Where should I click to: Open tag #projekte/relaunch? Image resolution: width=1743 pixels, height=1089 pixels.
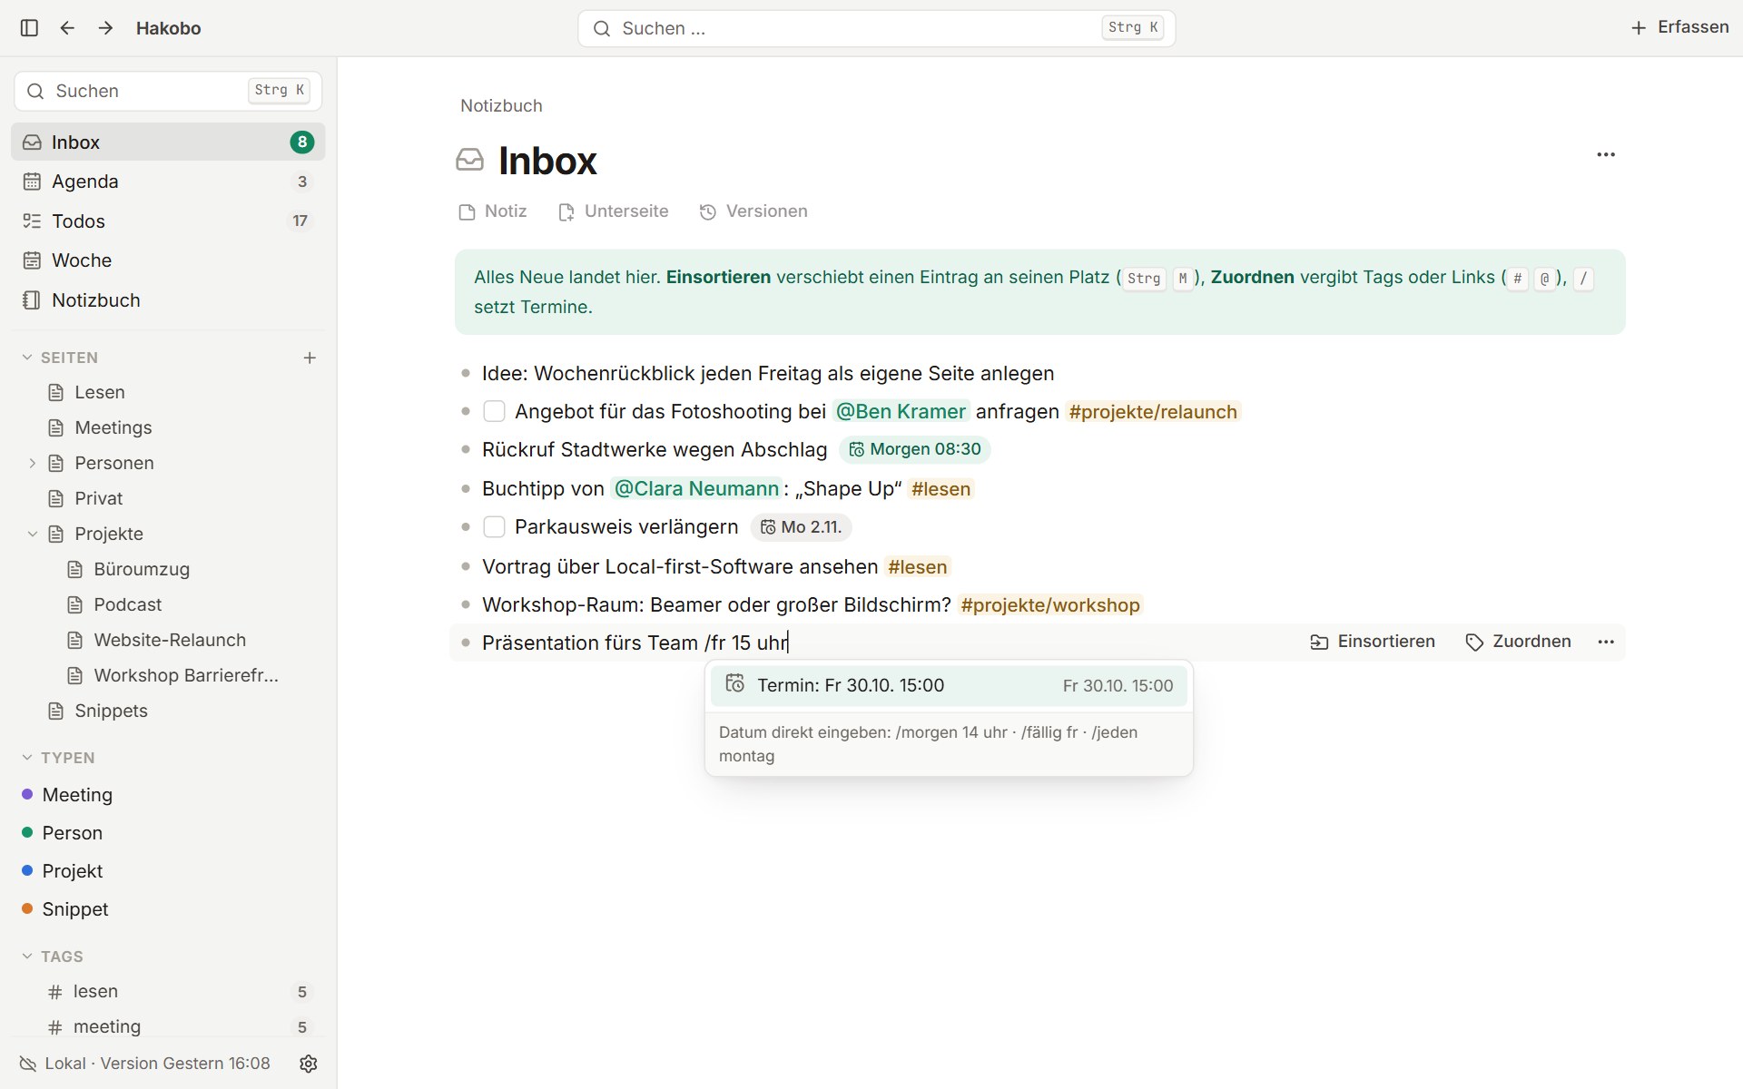(1153, 412)
